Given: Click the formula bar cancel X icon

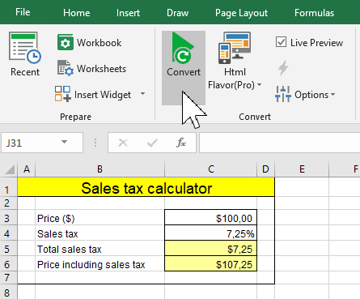Looking at the screenshot, I should [x=123, y=143].
